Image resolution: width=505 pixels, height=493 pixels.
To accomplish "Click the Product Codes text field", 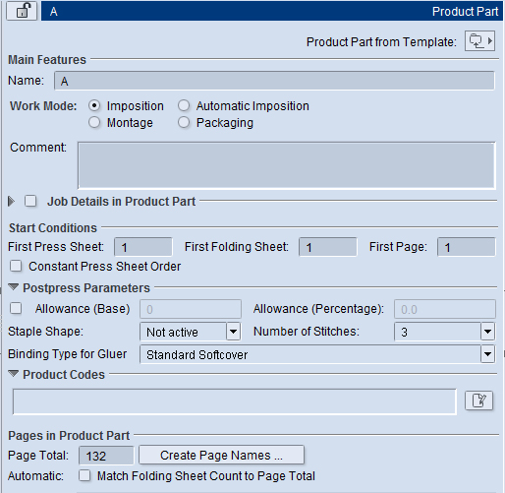I will (235, 401).
